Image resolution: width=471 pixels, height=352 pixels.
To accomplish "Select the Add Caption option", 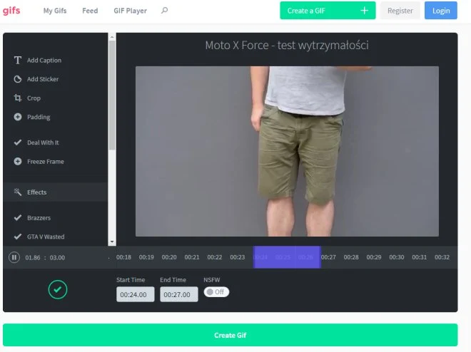I will pos(44,61).
